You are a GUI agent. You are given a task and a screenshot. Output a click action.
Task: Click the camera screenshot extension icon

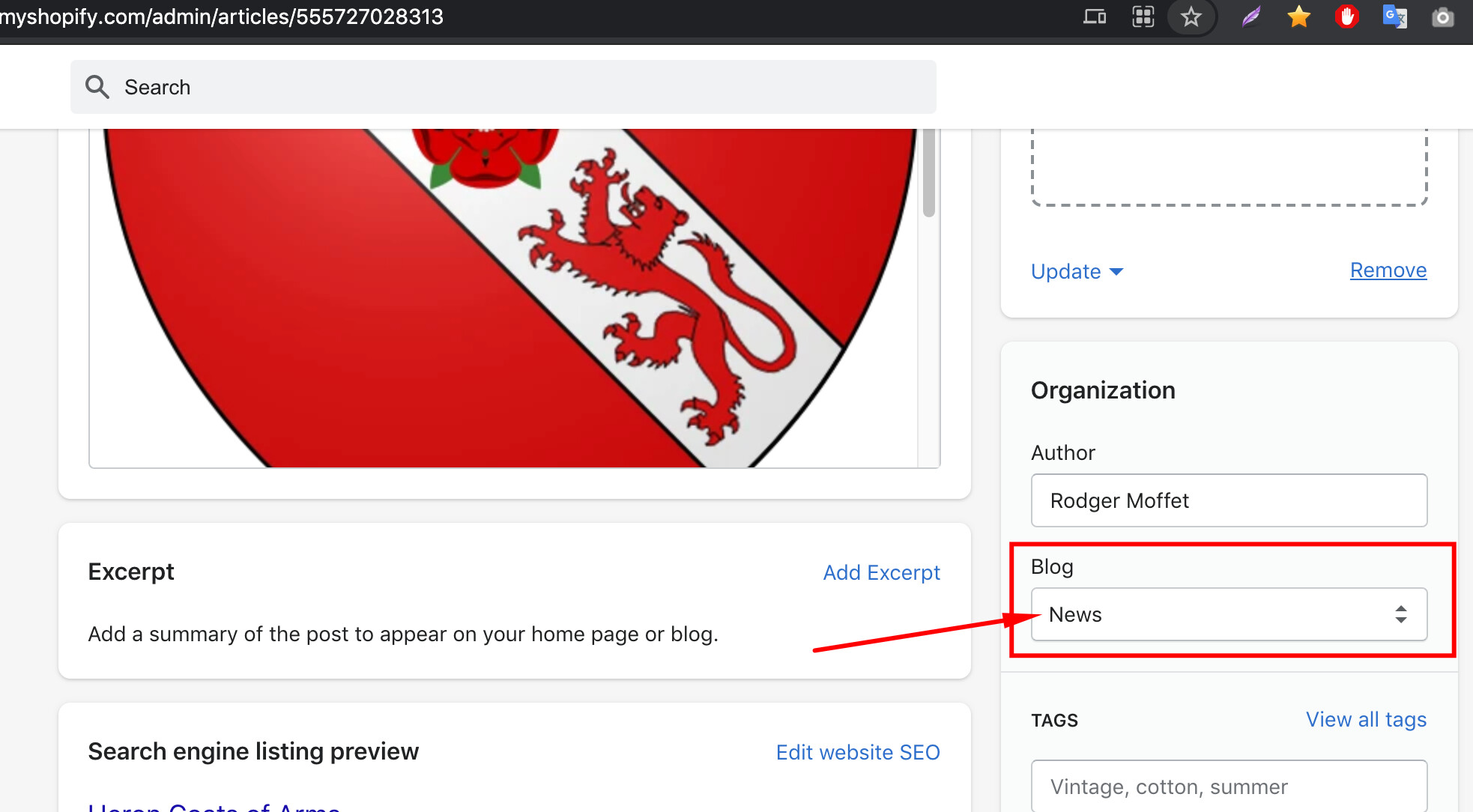coord(1442,16)
